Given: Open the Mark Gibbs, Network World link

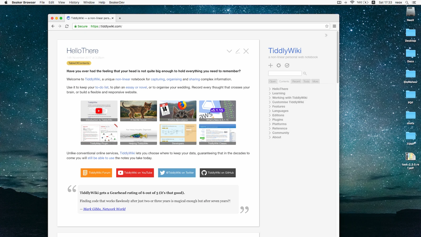Looking at the screenshot, I should click(104, 209).
